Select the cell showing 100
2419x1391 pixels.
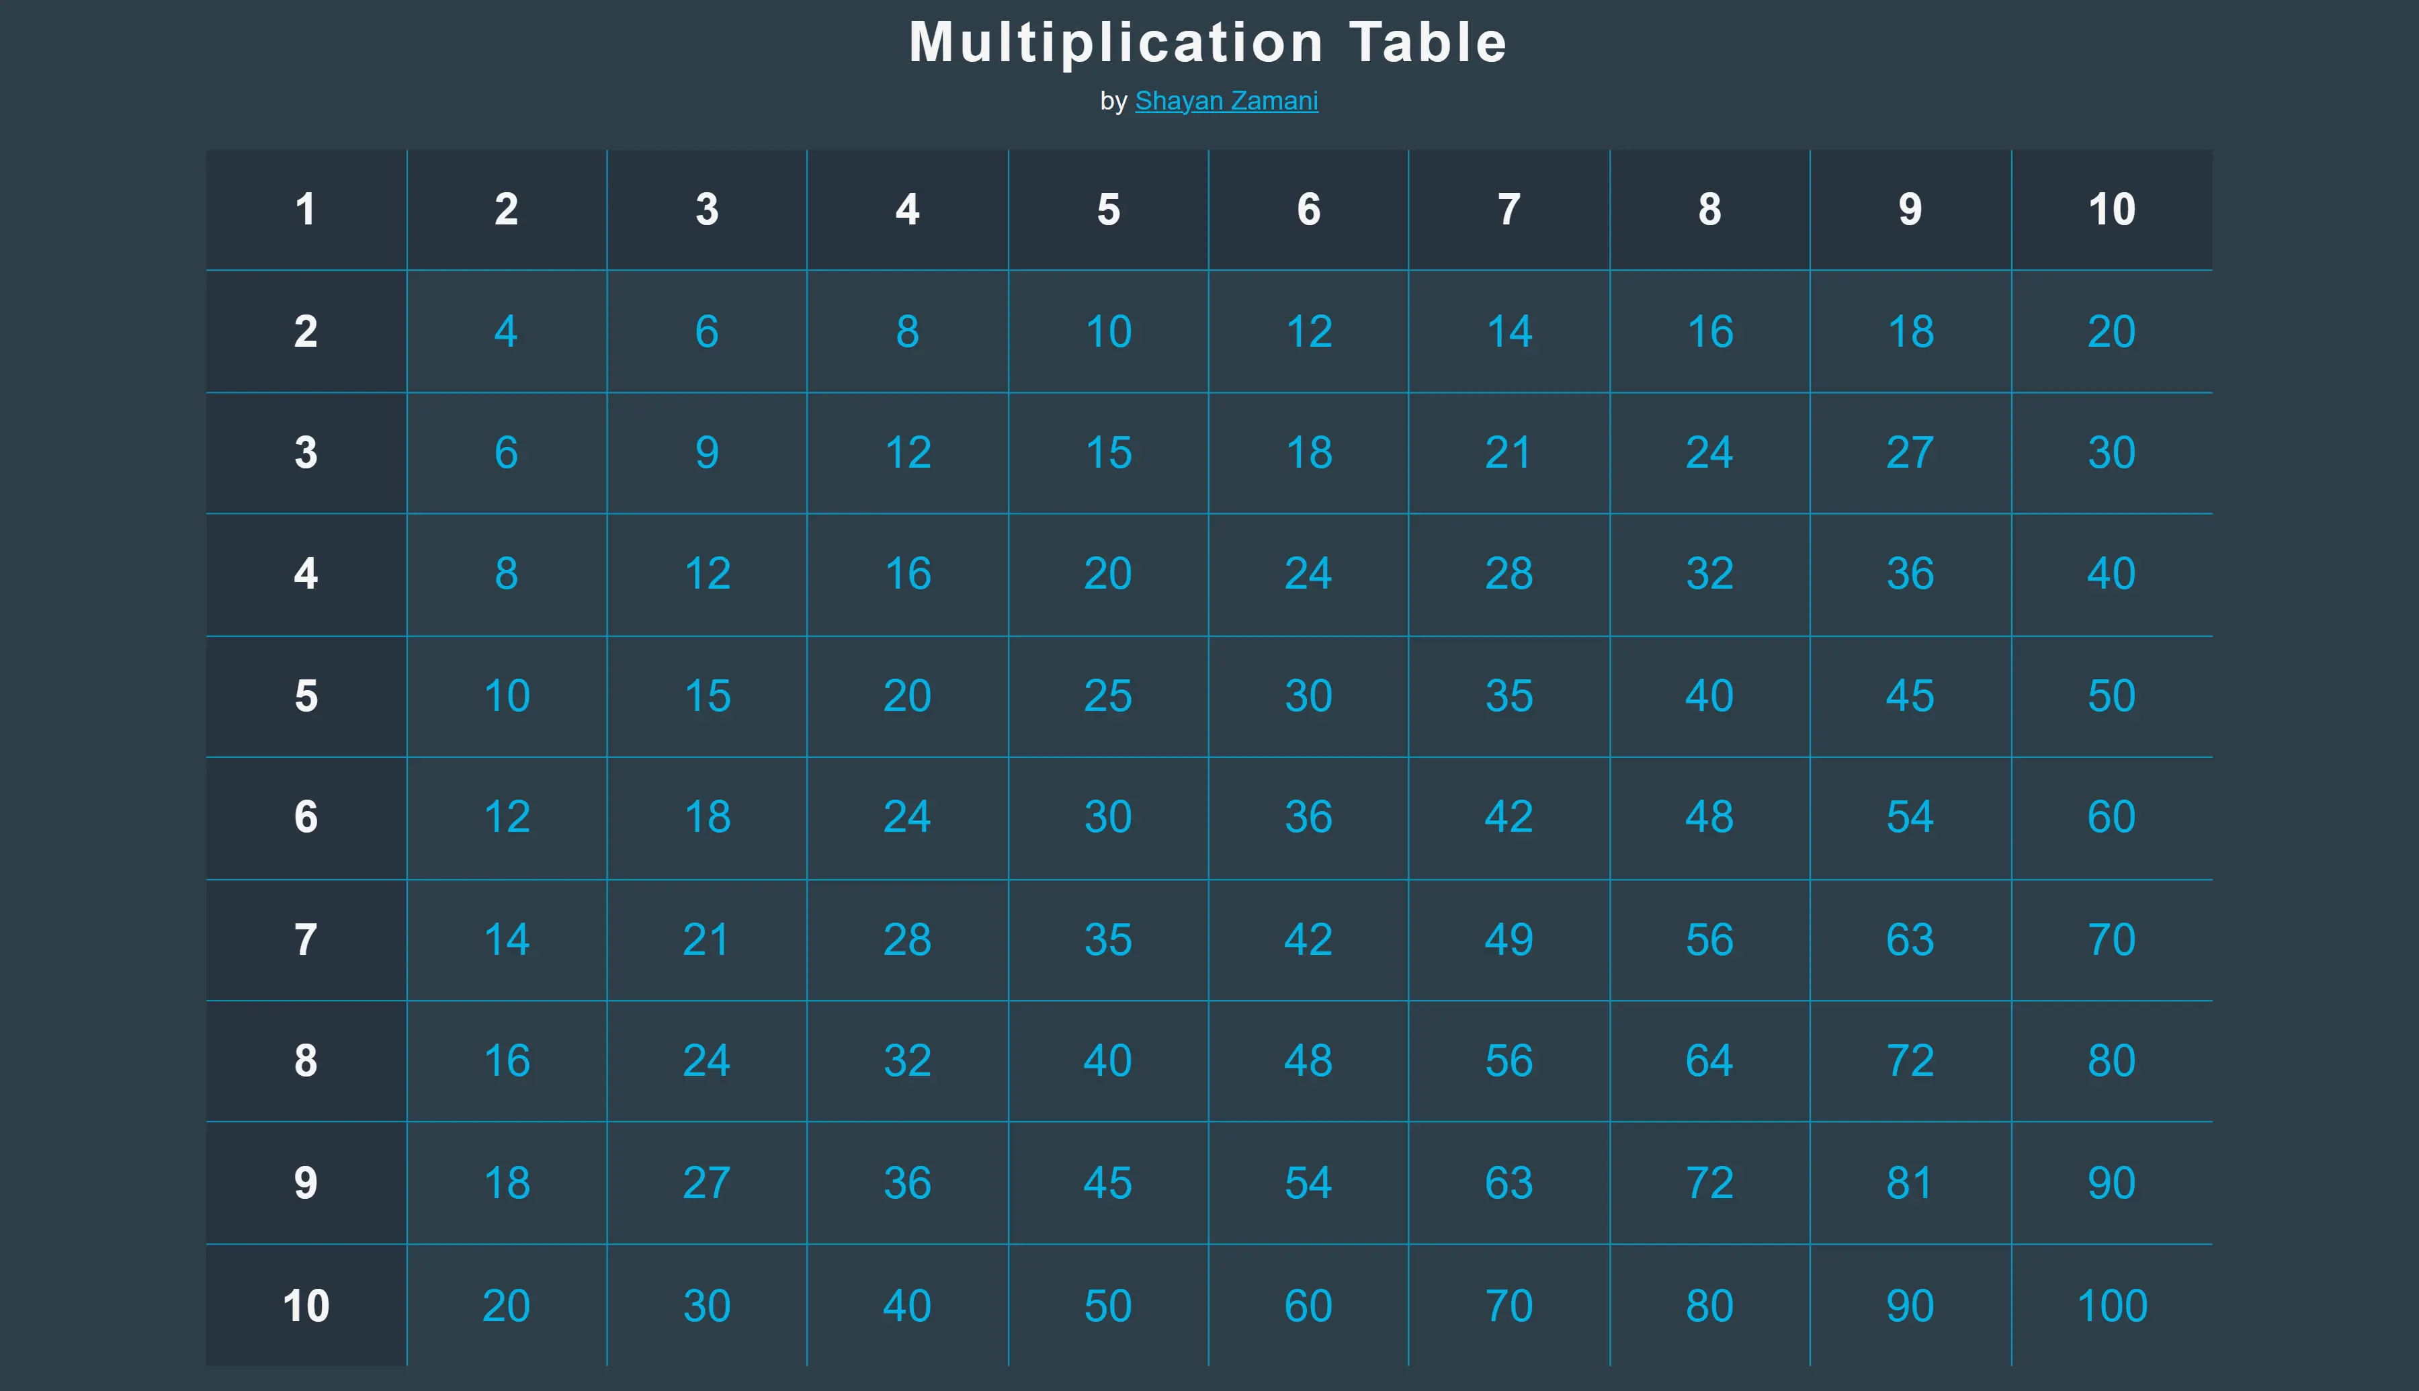[2110, 1304]
